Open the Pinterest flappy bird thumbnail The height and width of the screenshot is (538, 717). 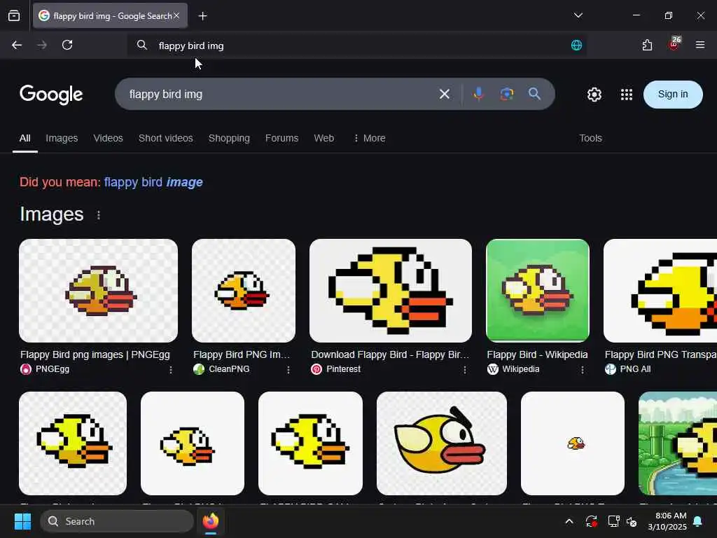[x=391, y=291]
